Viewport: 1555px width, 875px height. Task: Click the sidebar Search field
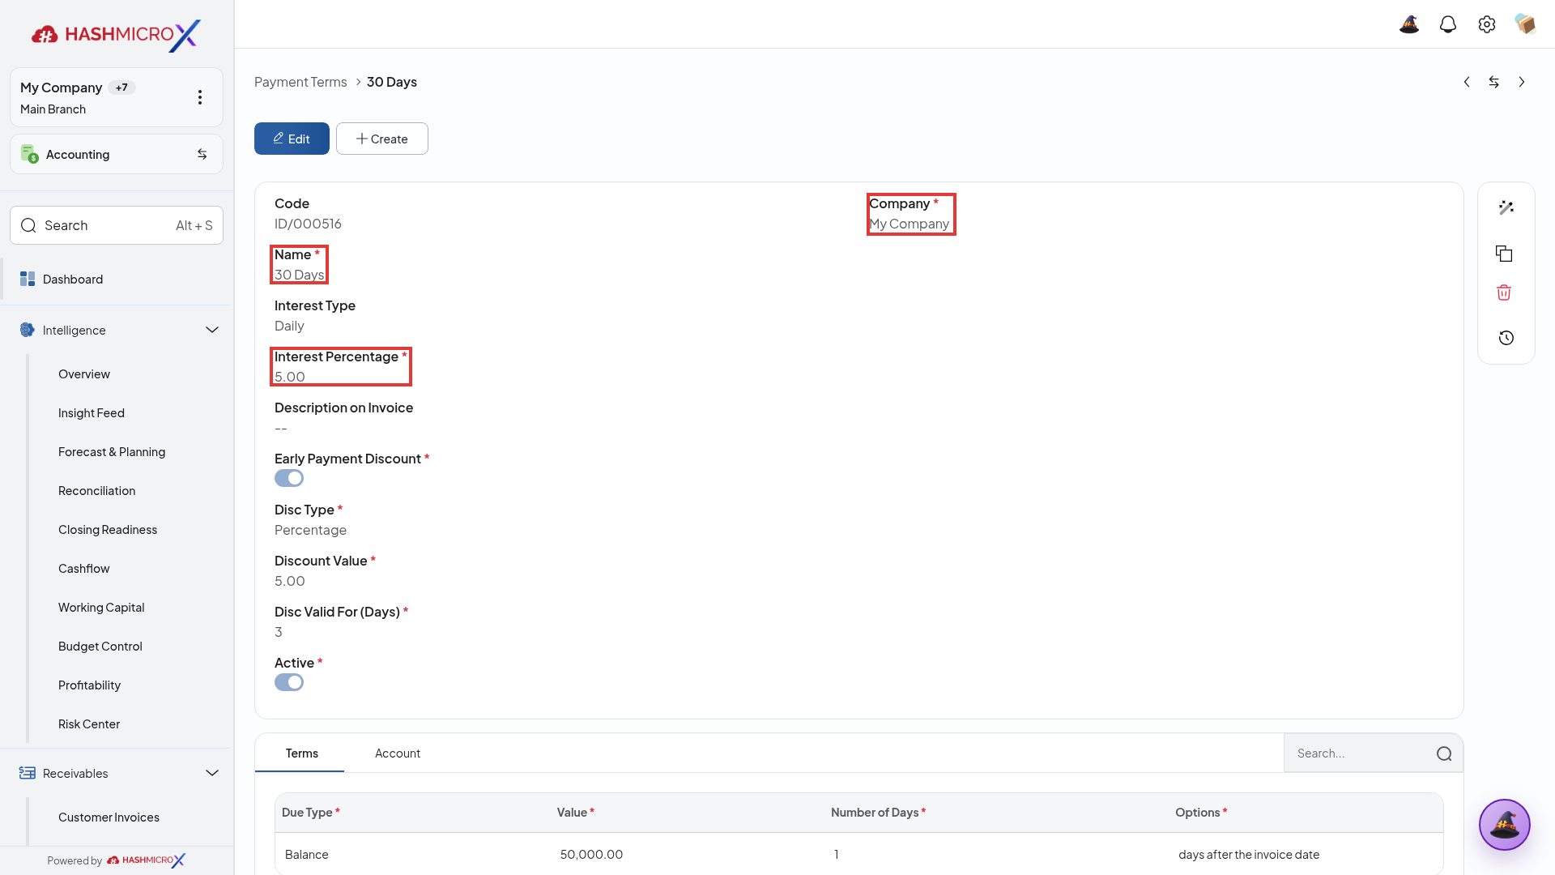pyautogui.click(x=117, y=225)
